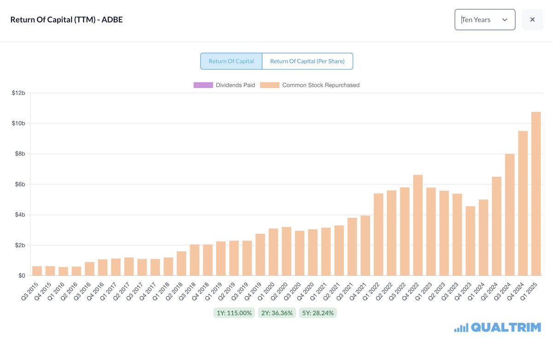The width and height of the screenshot is (553, 342).
Task: Select the Q4 2022 bar
Action: pos(418,226)
